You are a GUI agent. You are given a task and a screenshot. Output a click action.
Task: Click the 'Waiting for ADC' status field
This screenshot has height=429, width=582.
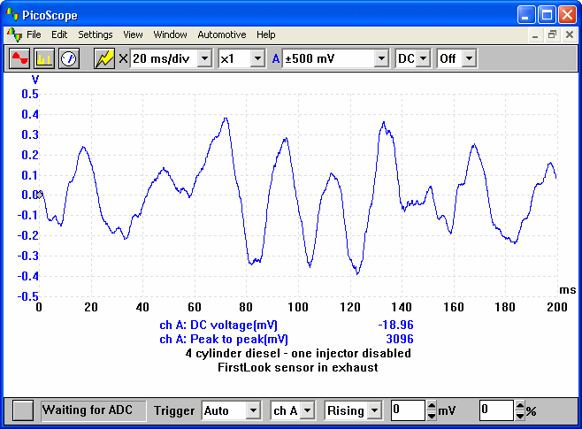coord(93,410)
